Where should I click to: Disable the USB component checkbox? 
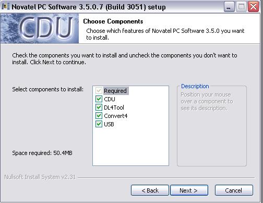tap(99, 124)
